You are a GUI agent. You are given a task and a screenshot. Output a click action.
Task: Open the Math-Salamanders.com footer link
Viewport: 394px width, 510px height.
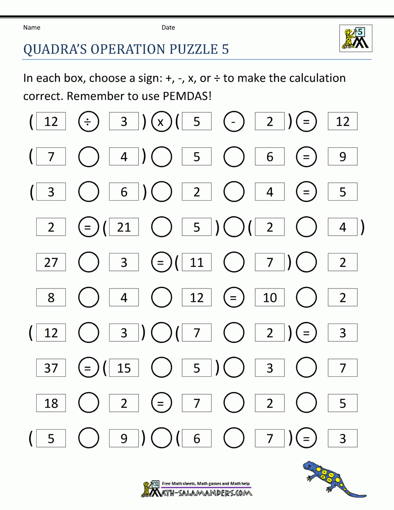pyautogui.click(x=197, y=489)
